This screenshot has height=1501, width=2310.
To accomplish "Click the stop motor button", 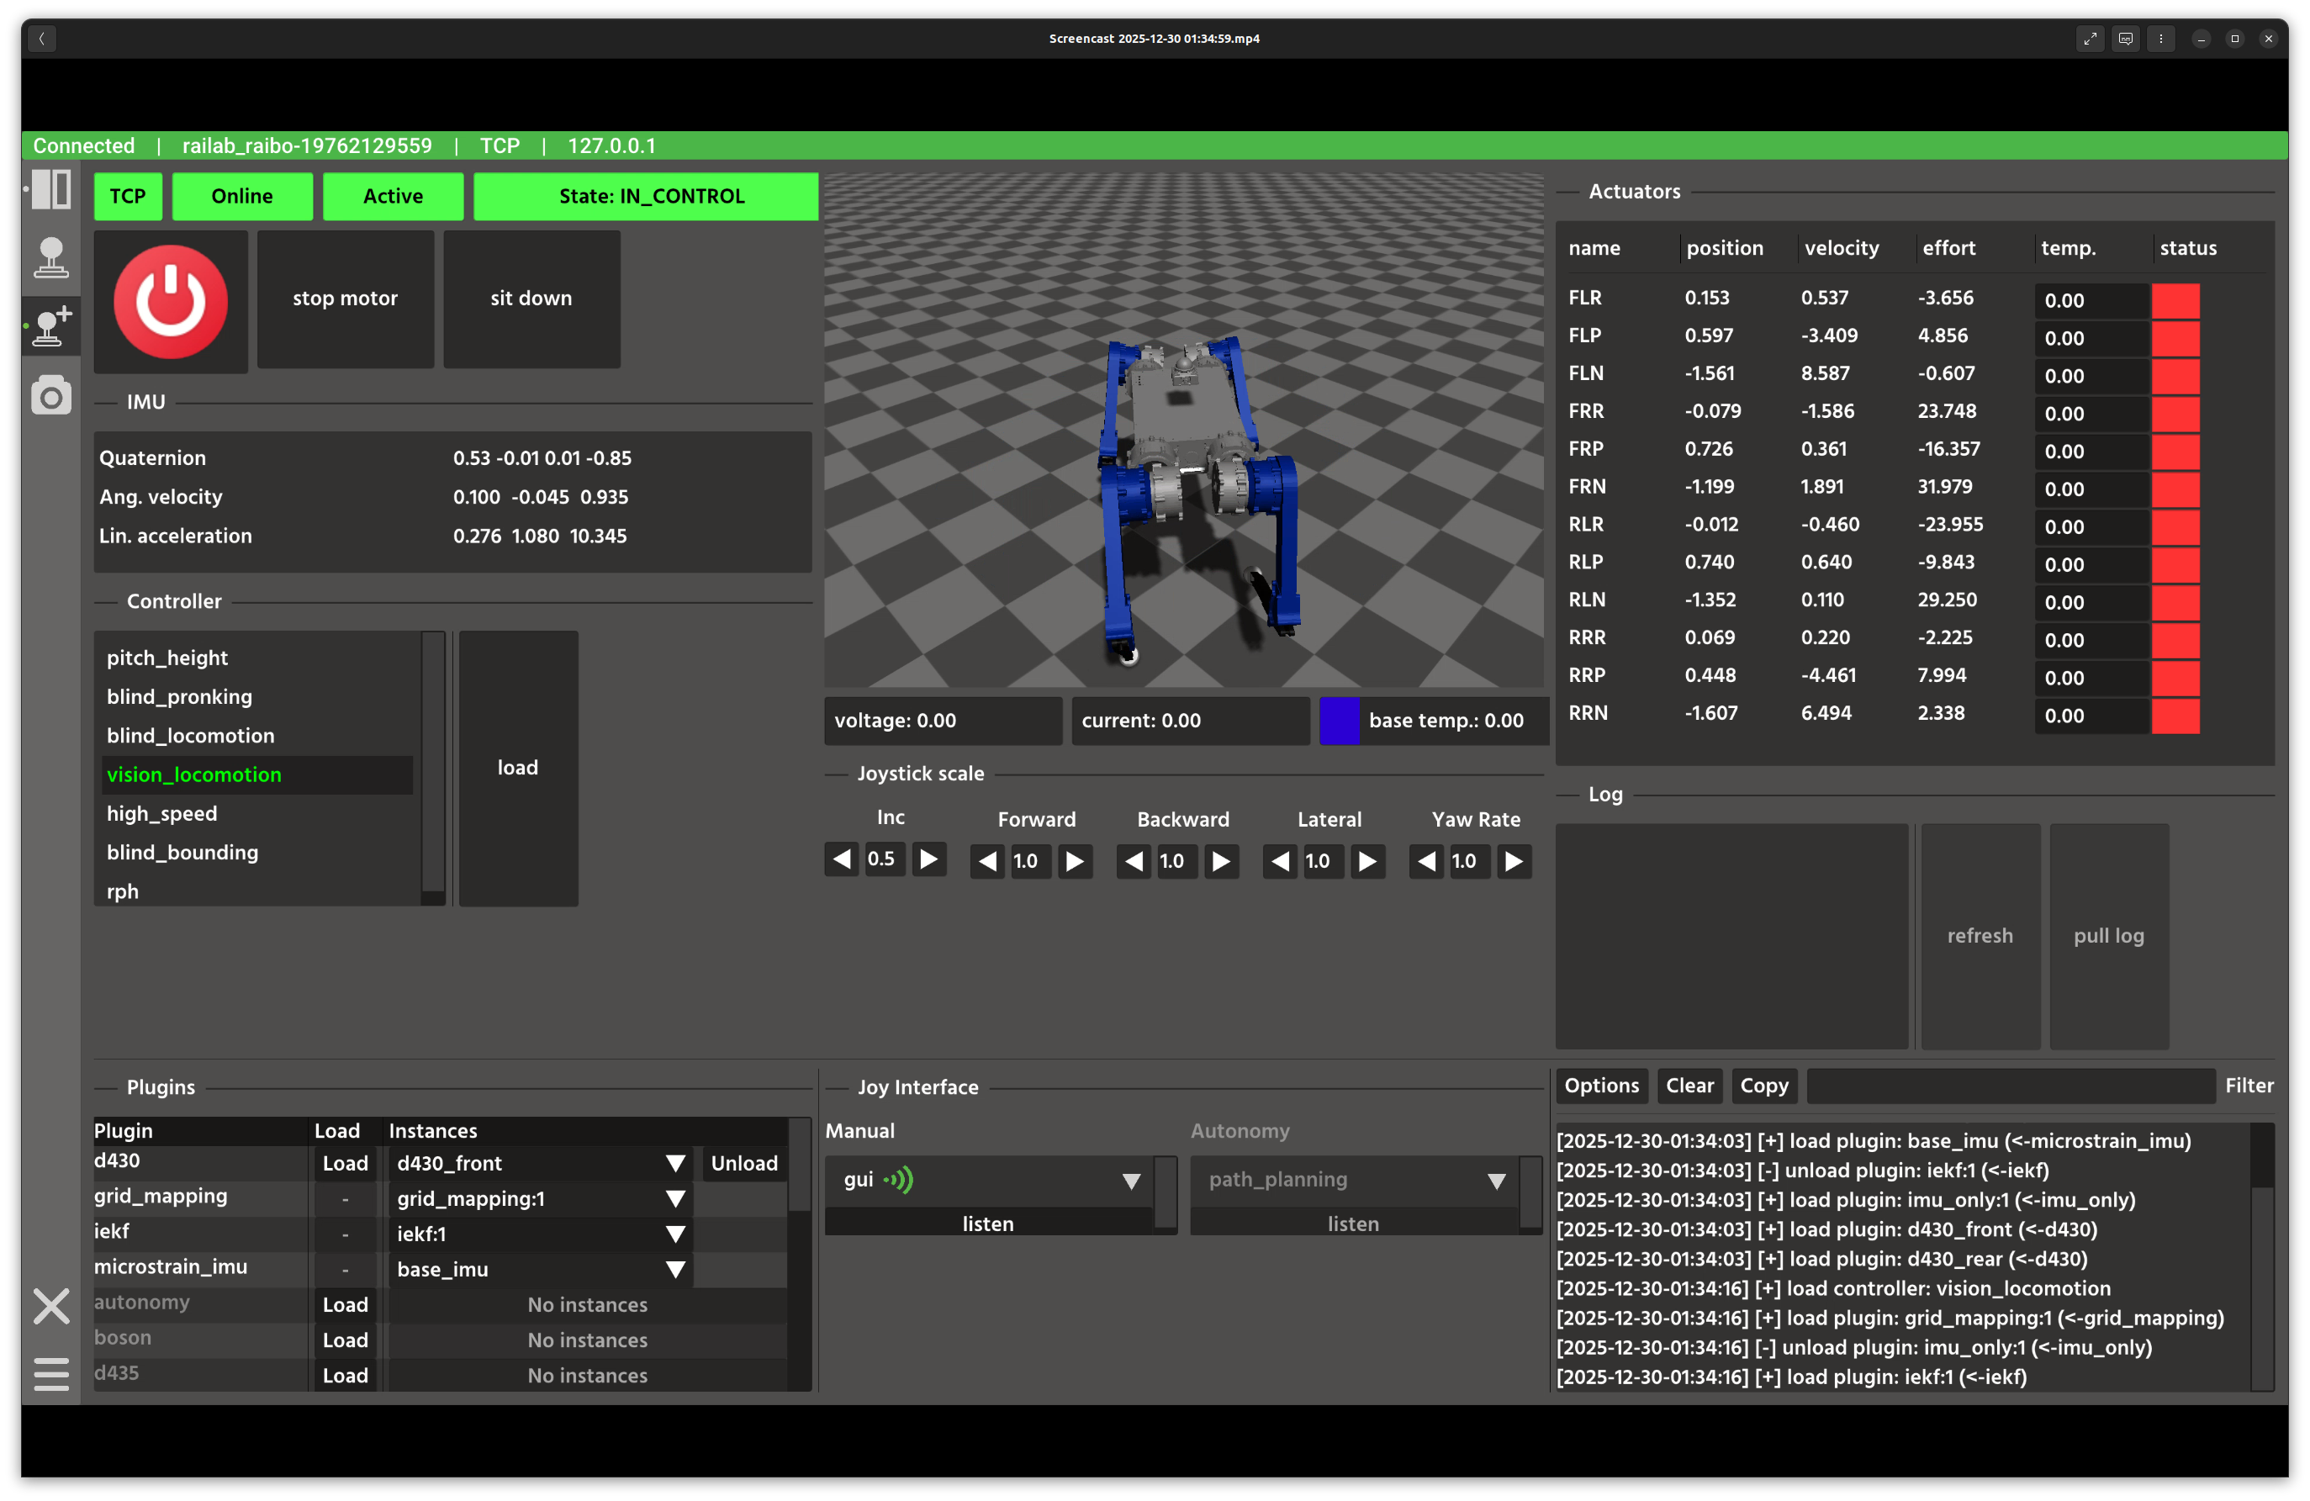I will pos(345,299).
